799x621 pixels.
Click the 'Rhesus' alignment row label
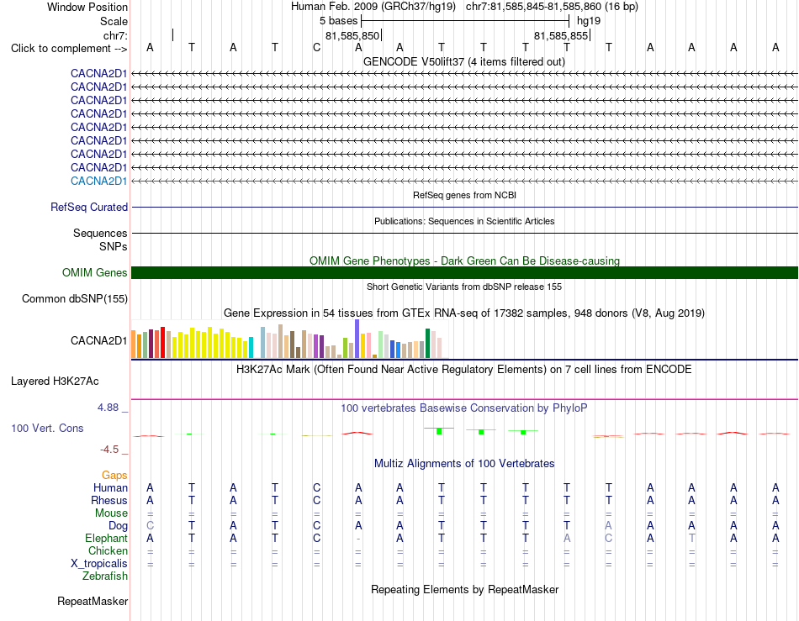click(109, 501)
